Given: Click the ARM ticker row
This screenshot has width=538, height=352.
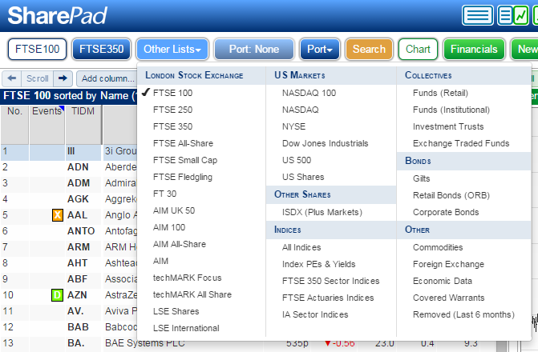Looking at the screenshot, I should pos(79,247).
